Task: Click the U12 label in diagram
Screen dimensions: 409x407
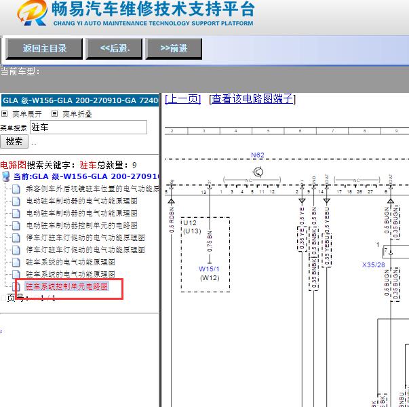Action: (x=190, y=222)
